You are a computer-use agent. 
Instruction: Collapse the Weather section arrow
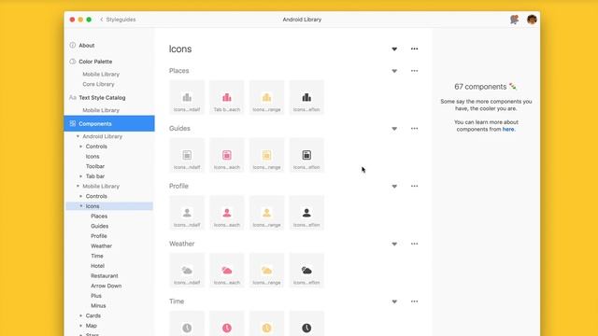pyautogui.click(x=394, y=244)
